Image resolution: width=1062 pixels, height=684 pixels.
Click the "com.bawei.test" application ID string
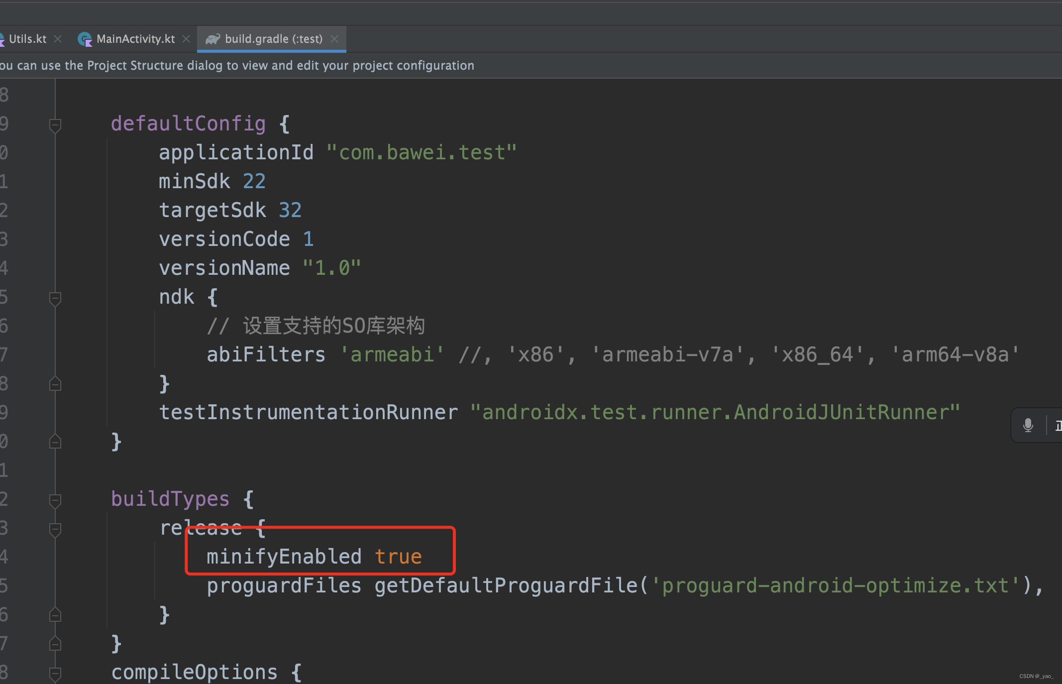coord(422,152)
